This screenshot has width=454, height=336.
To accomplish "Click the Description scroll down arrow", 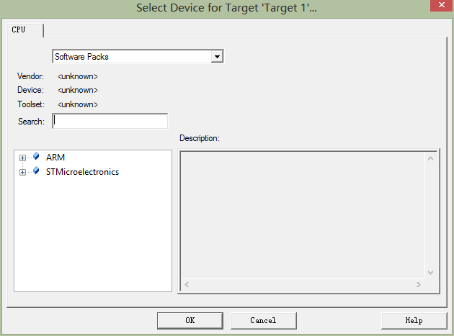I will pyautogui.click(x=430, y=273).
